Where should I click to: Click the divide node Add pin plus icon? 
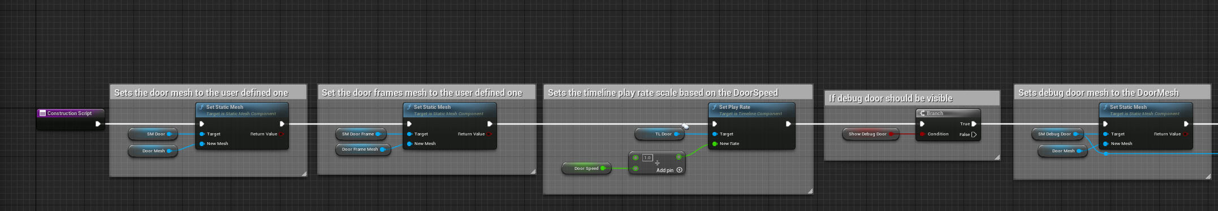click(679, 170)
